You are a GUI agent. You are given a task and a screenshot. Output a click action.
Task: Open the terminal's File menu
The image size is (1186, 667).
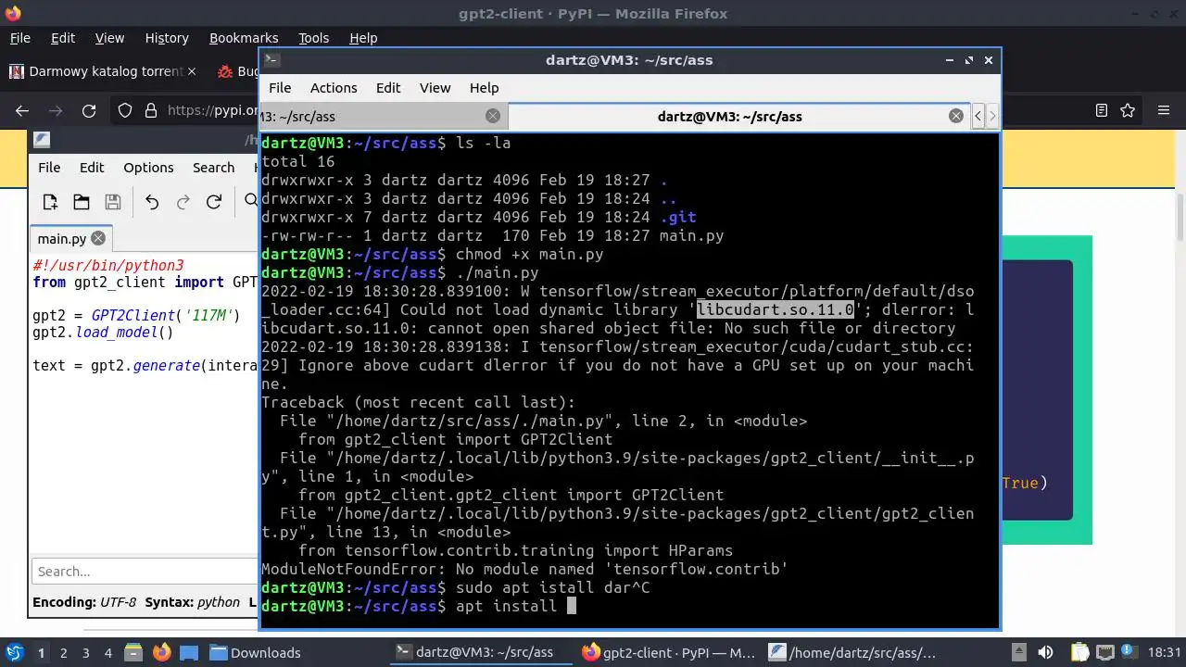(280, 88)
